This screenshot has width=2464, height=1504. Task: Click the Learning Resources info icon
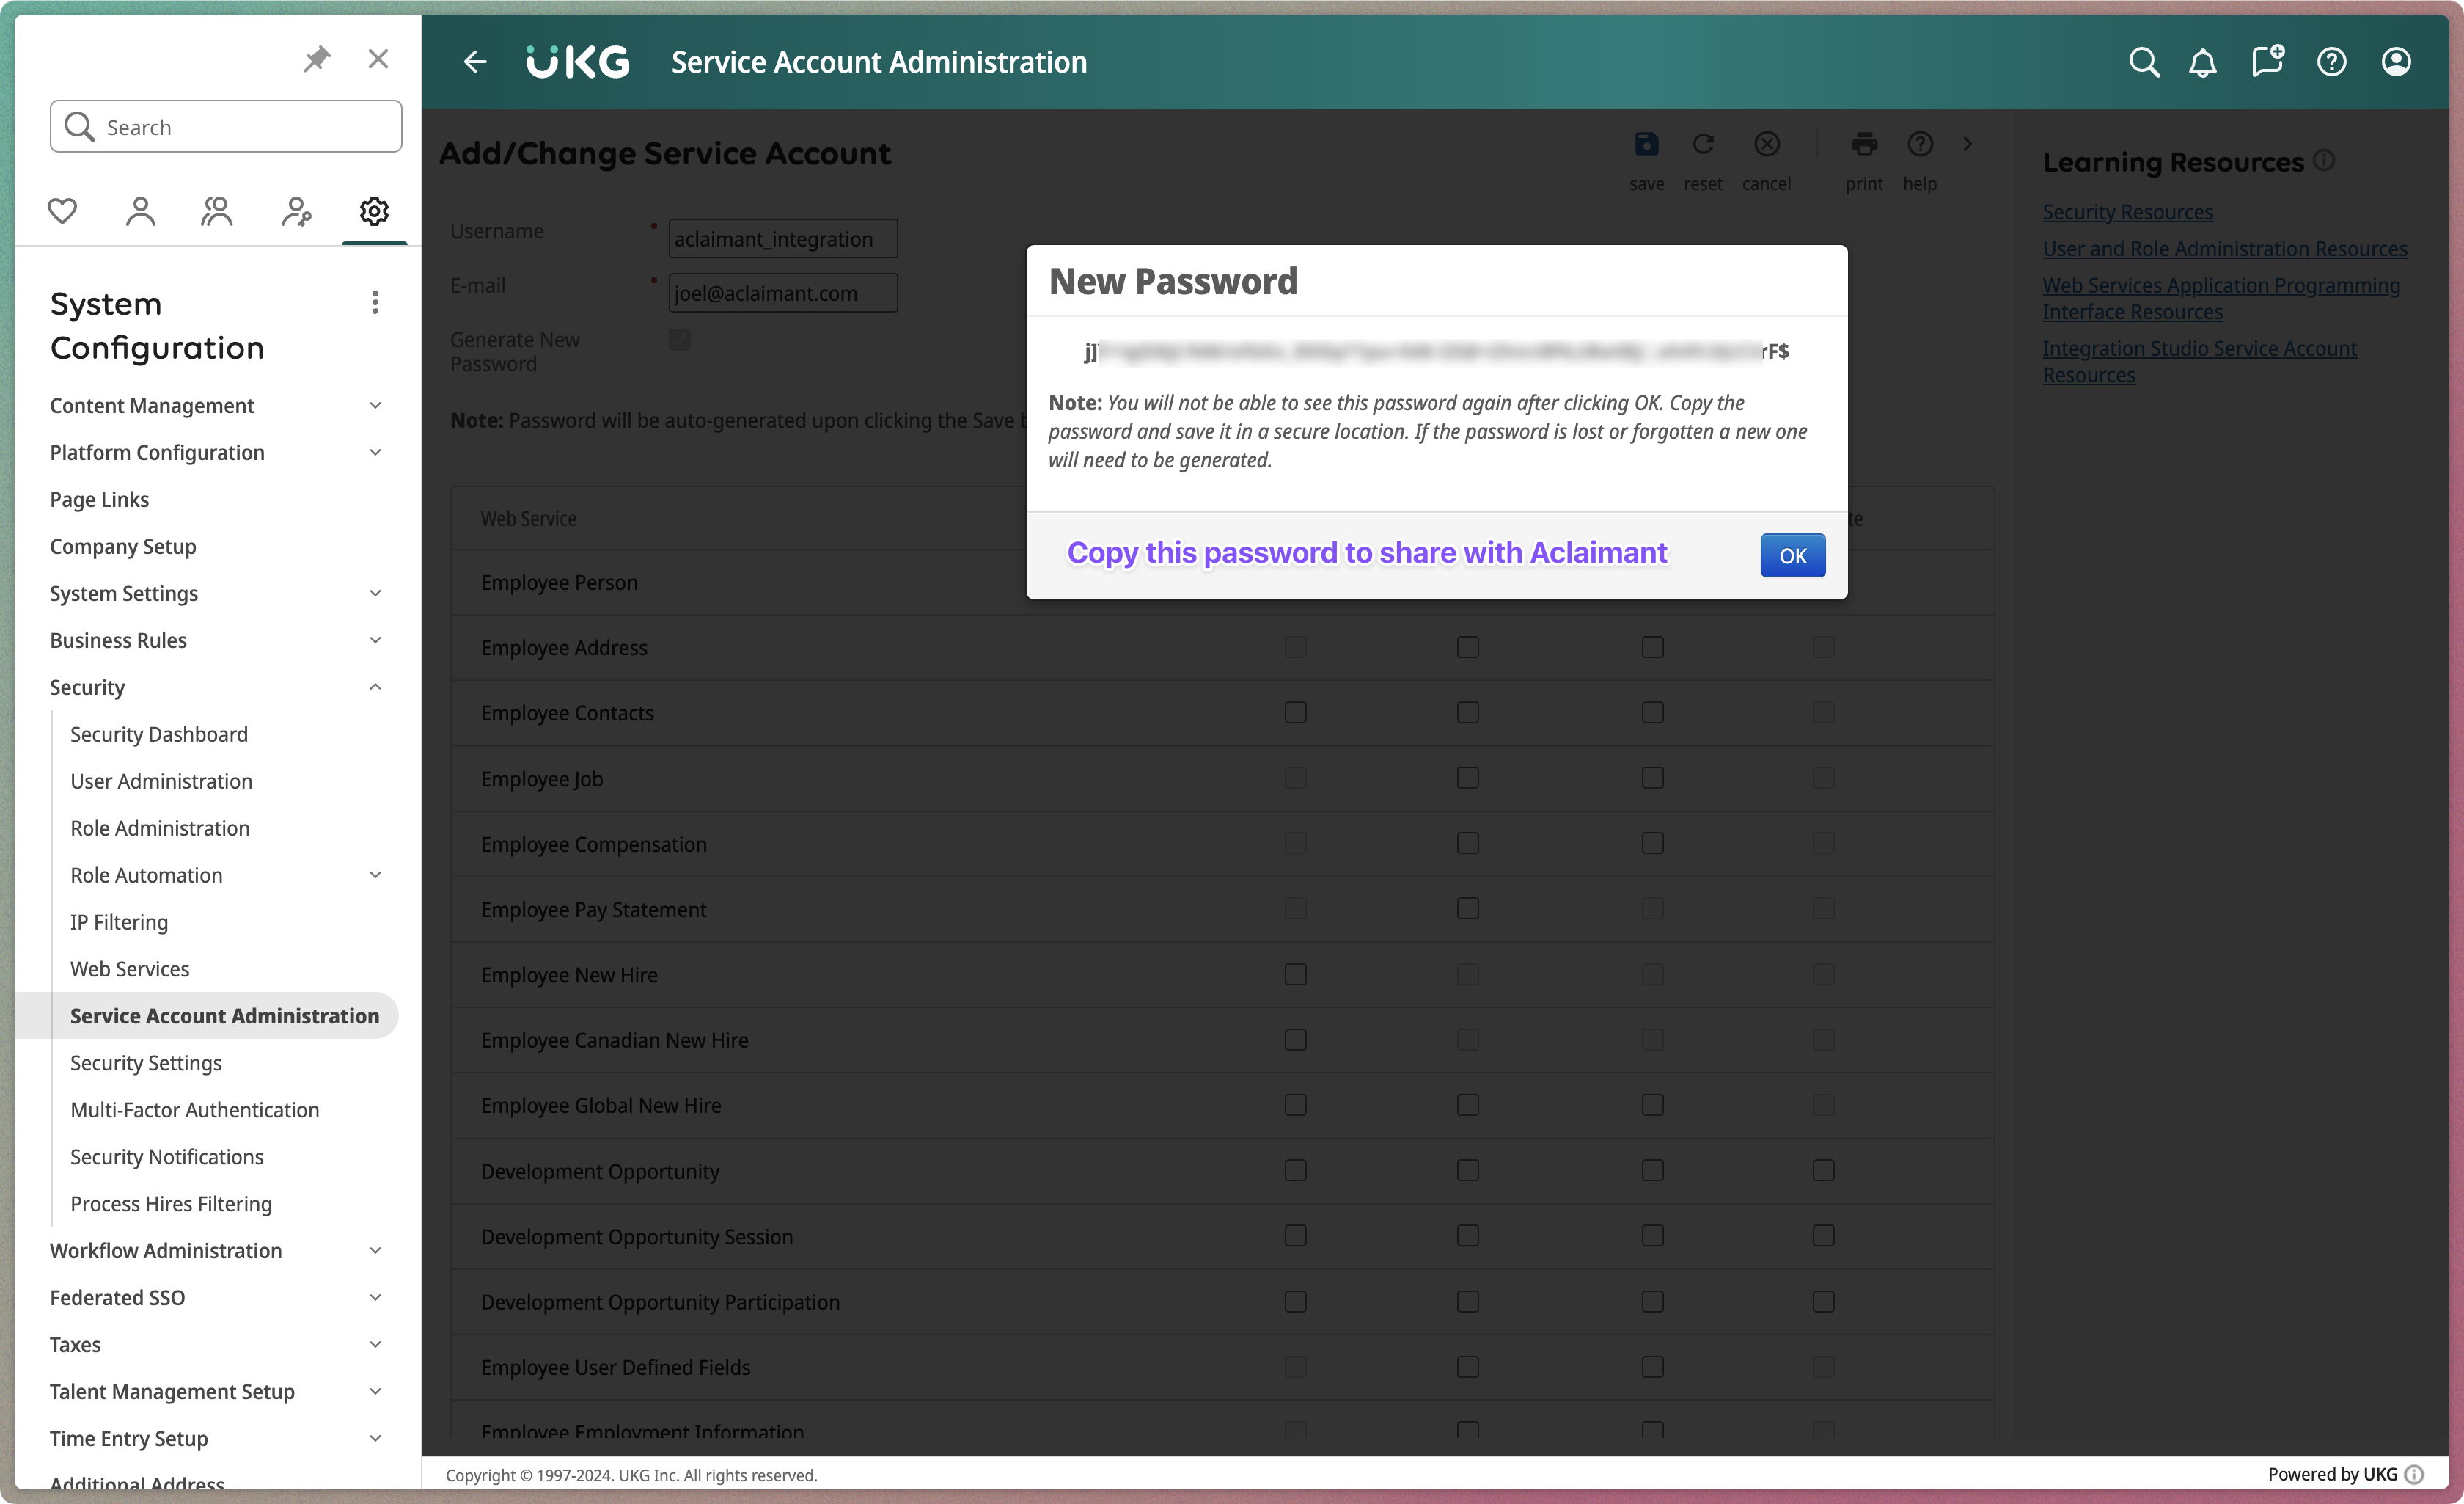point(2325,160)
